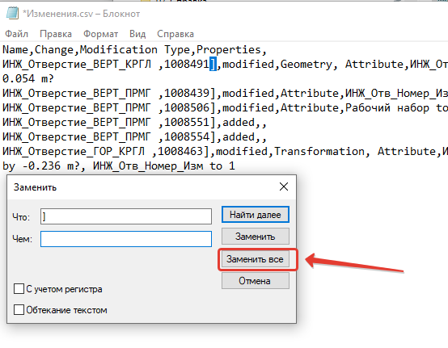This screenshot has width=448, height=348.
Task: Click the Заменить button
Action: 256,237
